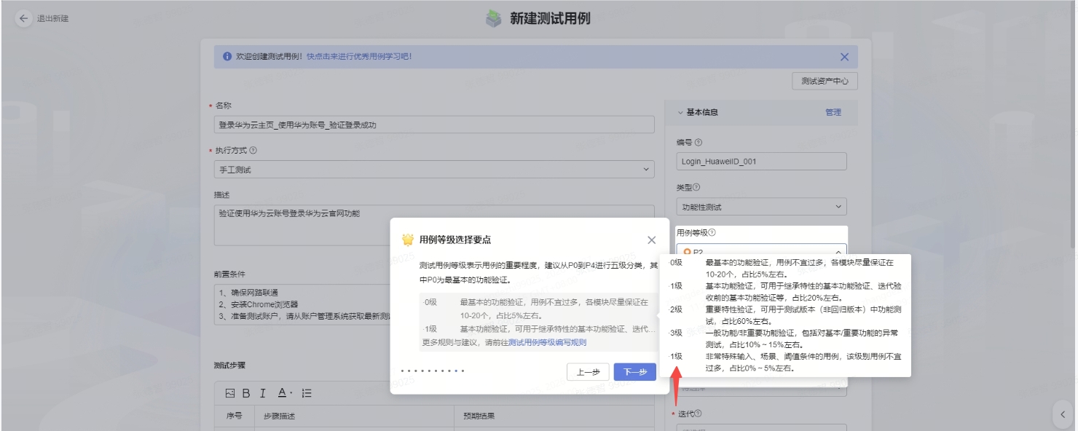Click into the 描述 text area

pos(434,226)
